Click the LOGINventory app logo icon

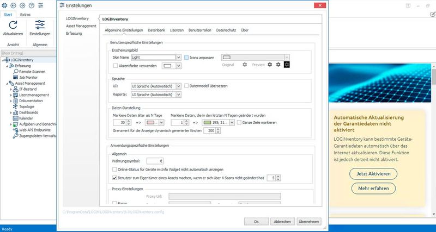coord(4,5)
